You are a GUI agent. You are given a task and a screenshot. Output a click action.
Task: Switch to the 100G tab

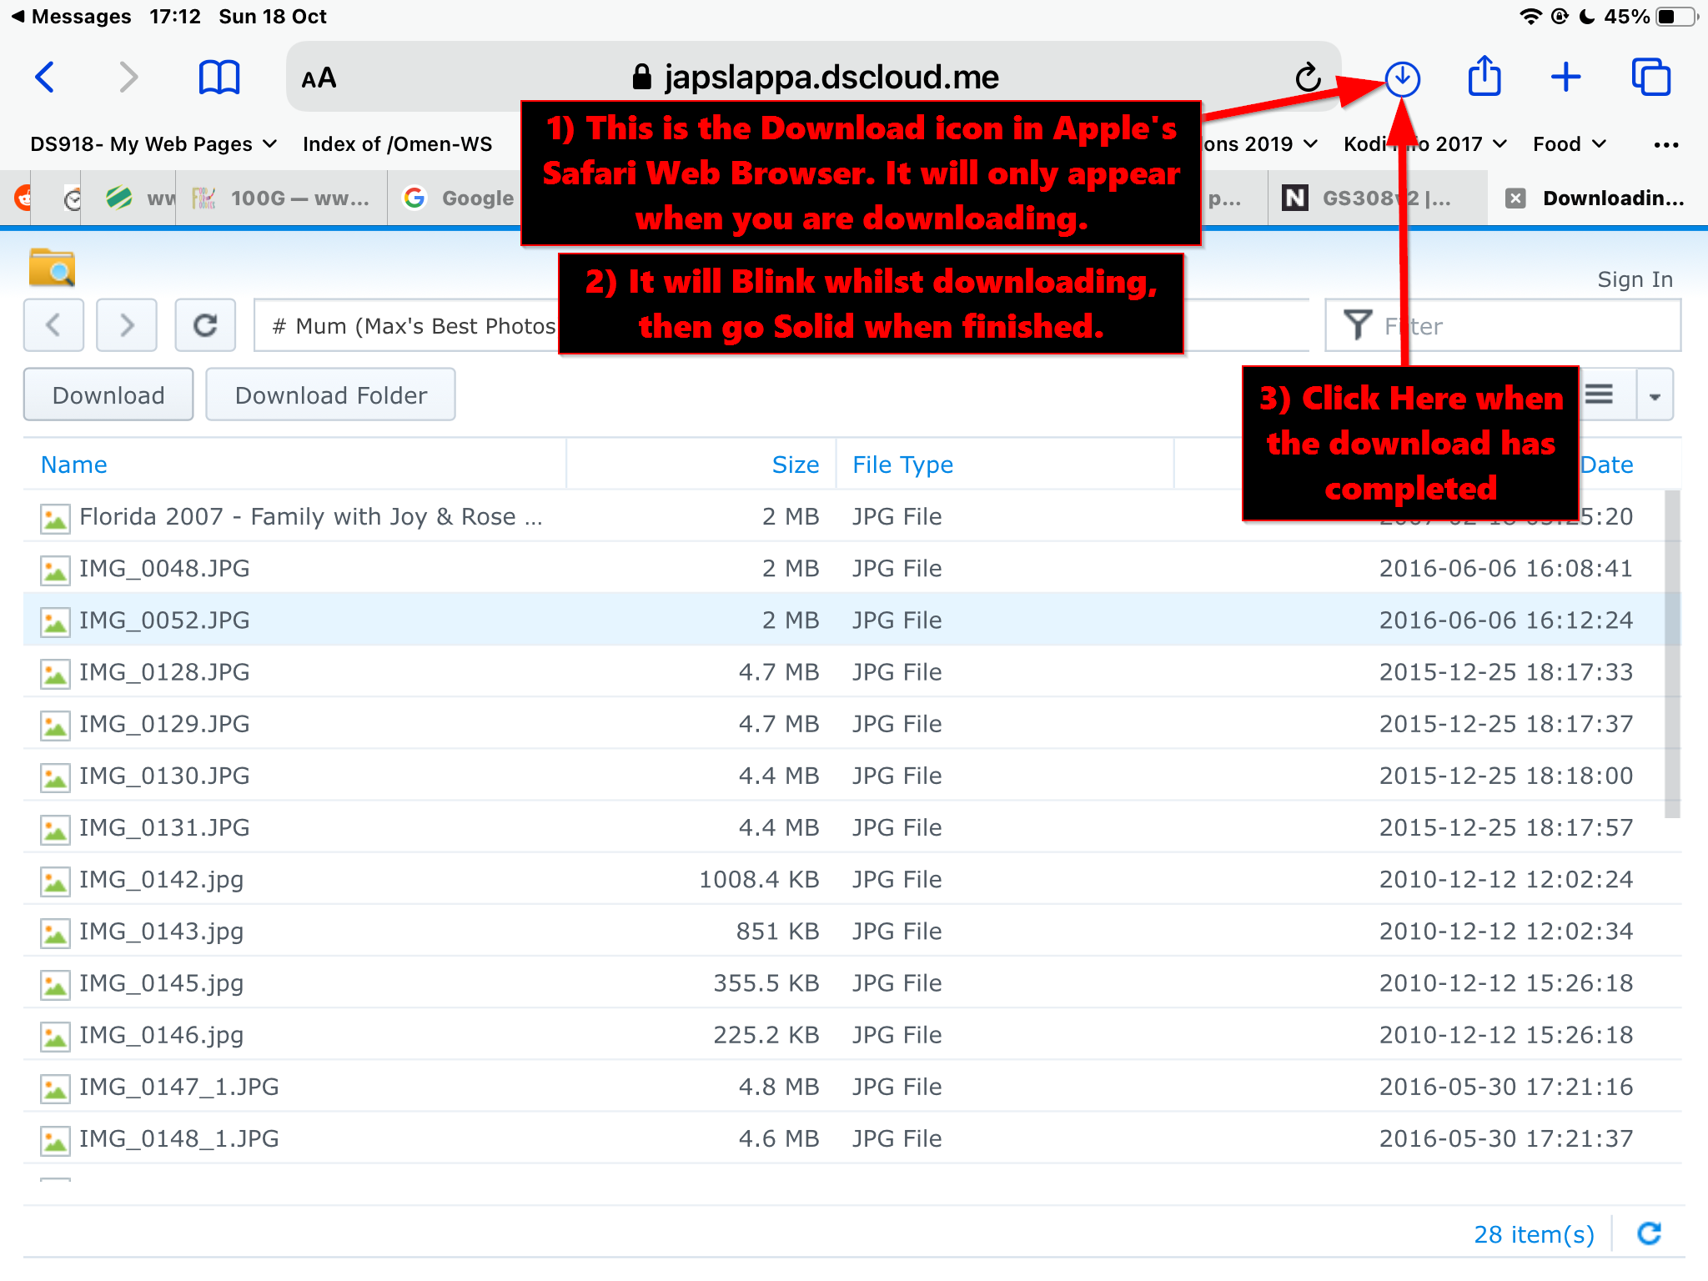coord(282,198)
